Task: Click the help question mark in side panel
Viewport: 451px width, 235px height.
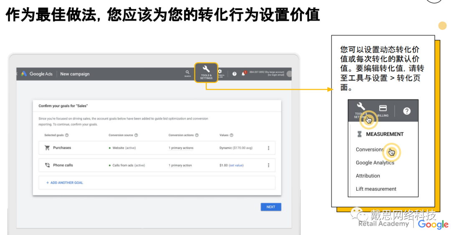Action: pos(407,111)
